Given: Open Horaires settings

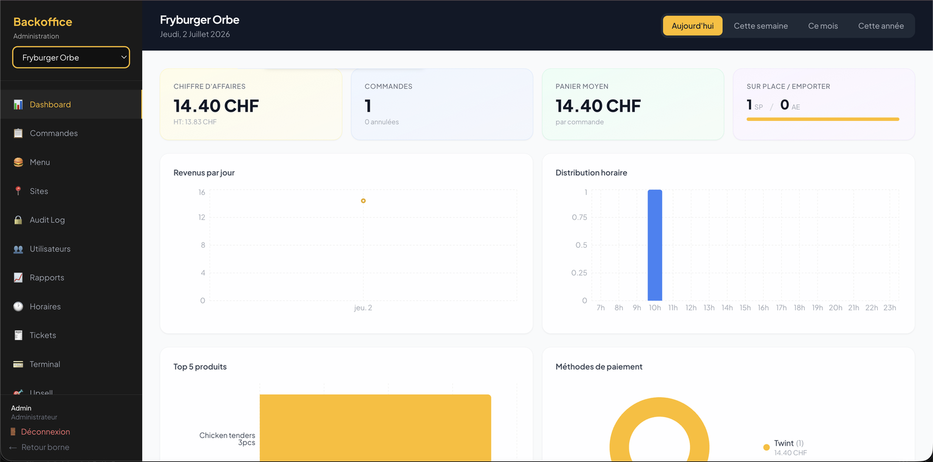Looking at the screenshot, I should tap(71, 307).
